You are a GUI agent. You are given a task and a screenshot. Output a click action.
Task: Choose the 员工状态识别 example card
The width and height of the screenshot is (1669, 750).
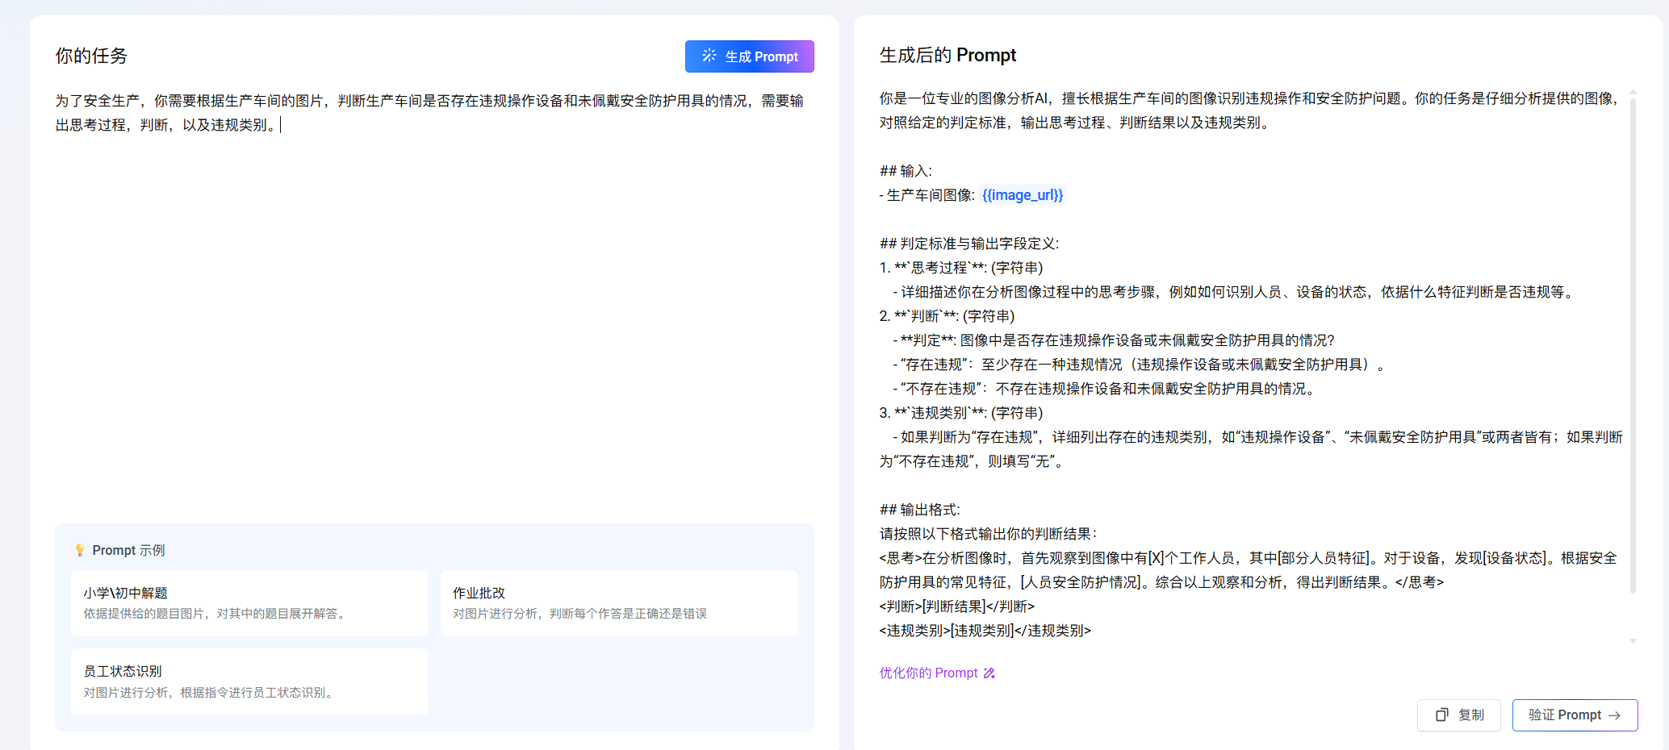click(249, 681)
